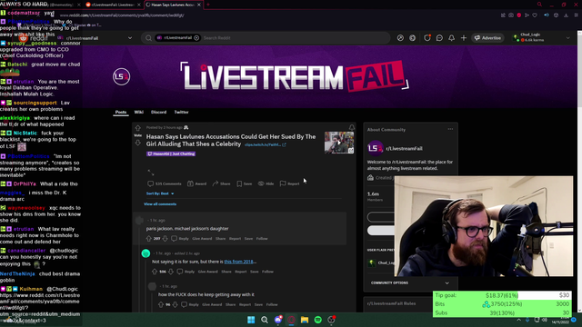This screenshot has width=582, height=327.
Task: Reply to the paris jackson comment
Action: click(x=180, y=238)
